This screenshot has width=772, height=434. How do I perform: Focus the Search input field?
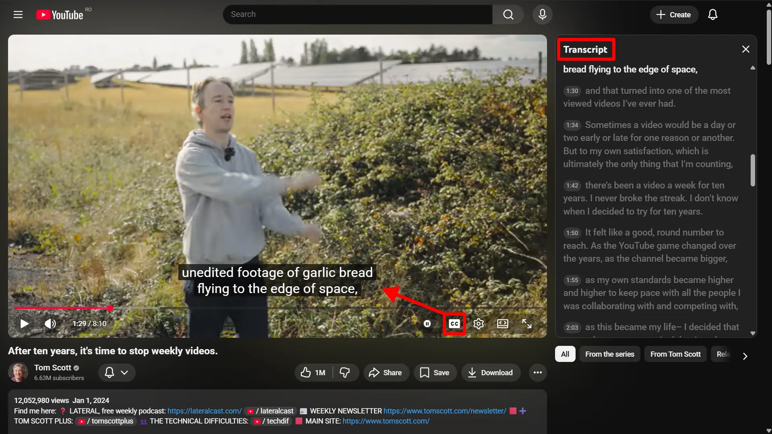(x=358, y=14)
